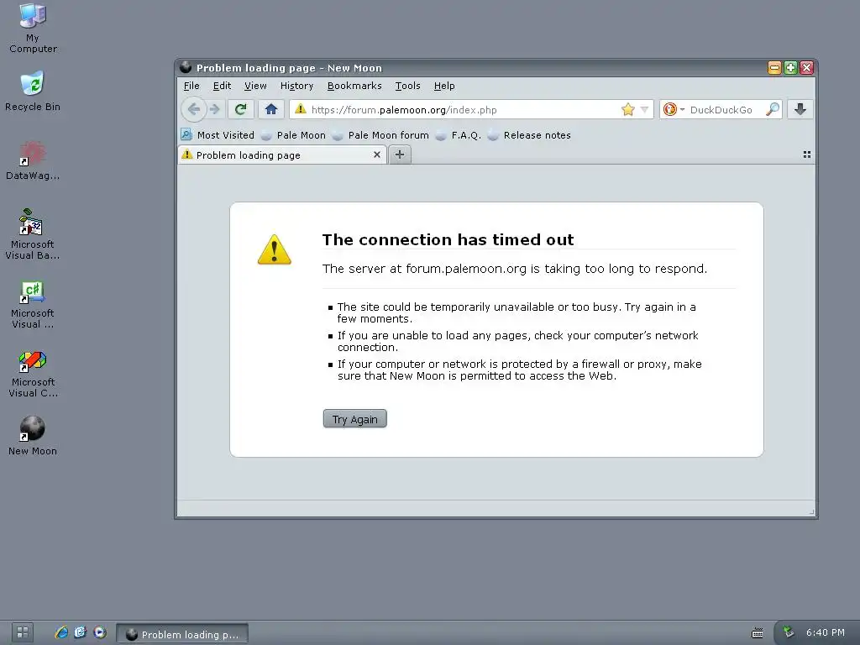This screenshot has height=645, width=860.
Task: Open the Start menu button on taskbar
Action: pos(23,632)
